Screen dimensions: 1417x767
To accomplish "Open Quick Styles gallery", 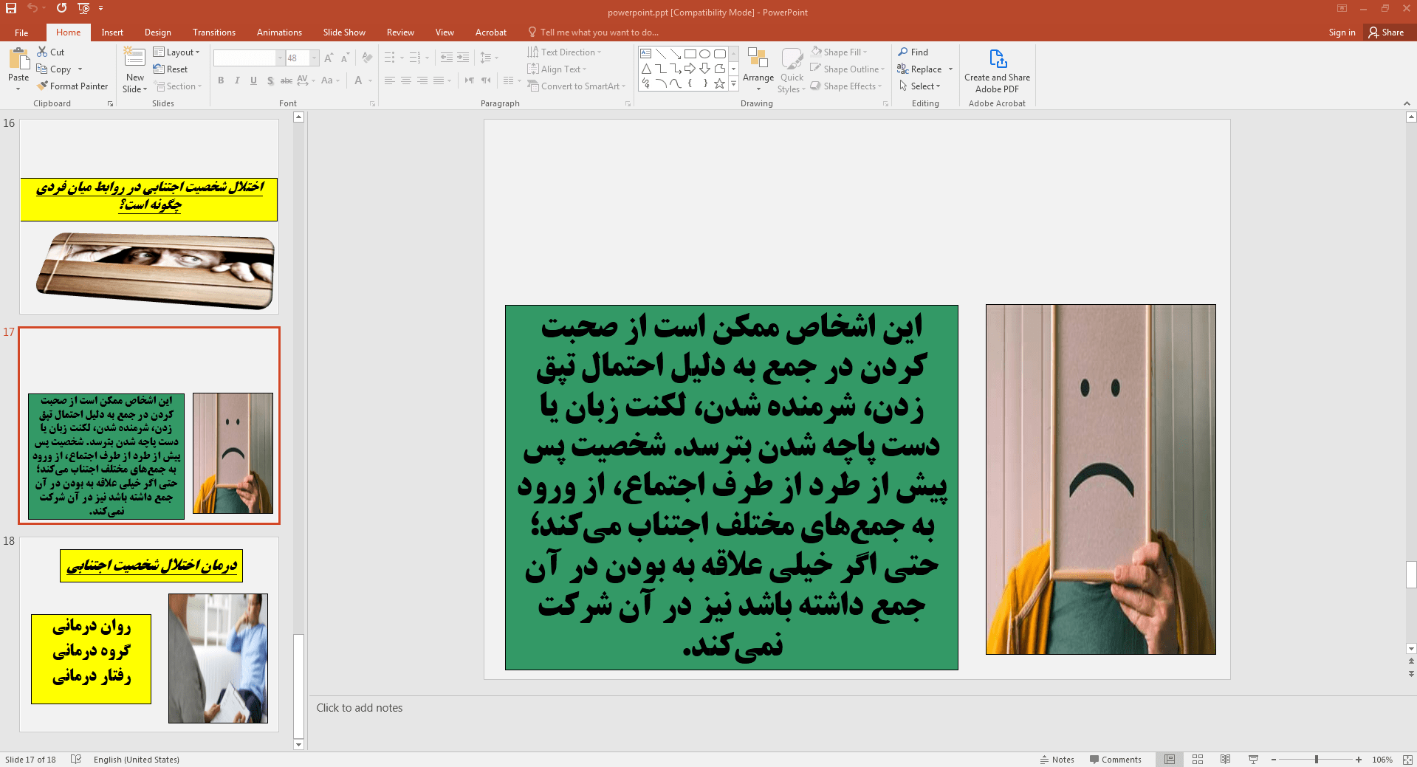I will (x=792, y=70).
